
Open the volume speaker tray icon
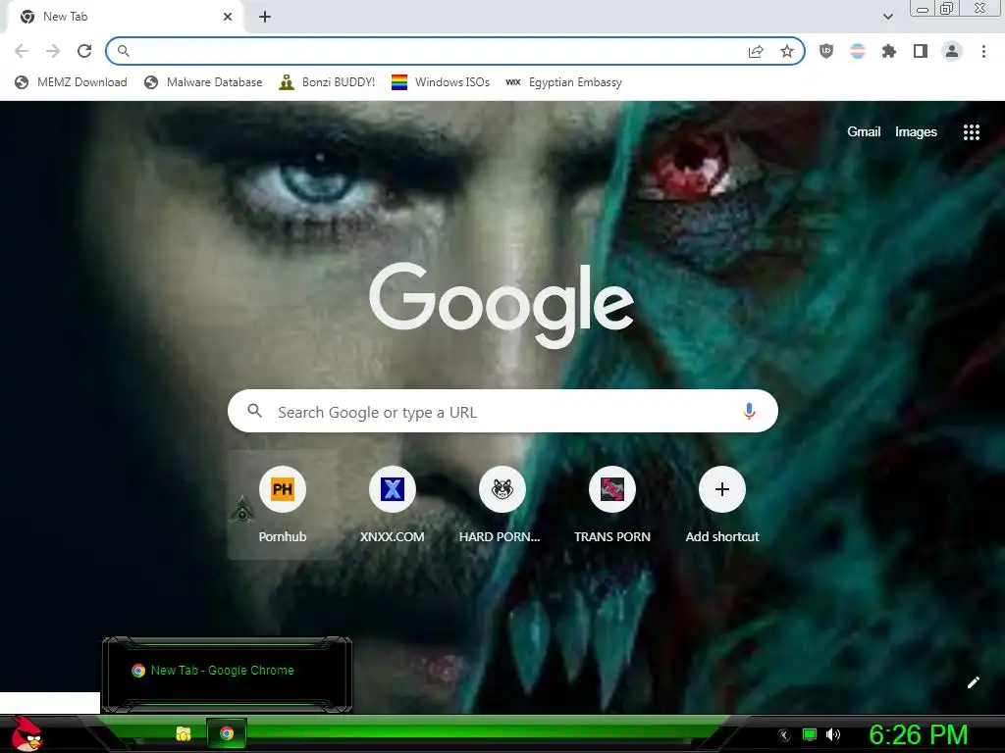(832, 734)
